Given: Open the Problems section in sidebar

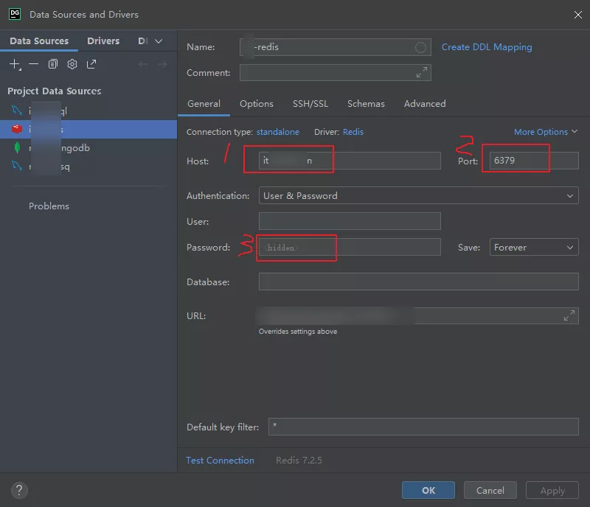Looking at the screenshot, I should pos(49,206).
